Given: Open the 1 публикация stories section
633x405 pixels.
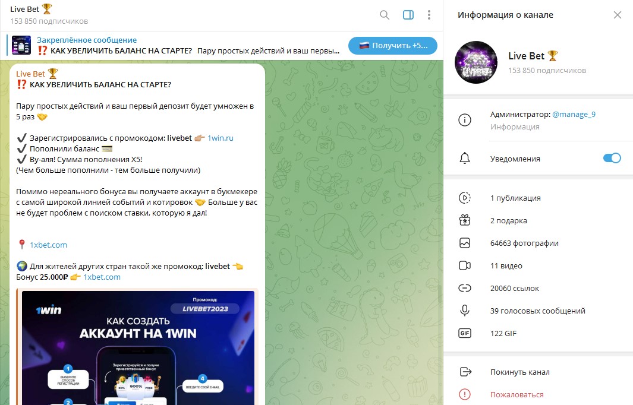Looking at the screenshot, I should (x=515, y=198).
